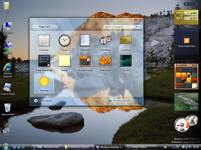201x150 pixels.
Task: Click the USD amount field showing 1.000
Action: [x=190, y=13]
